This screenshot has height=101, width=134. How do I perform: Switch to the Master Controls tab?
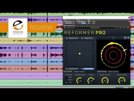point(102,72)
